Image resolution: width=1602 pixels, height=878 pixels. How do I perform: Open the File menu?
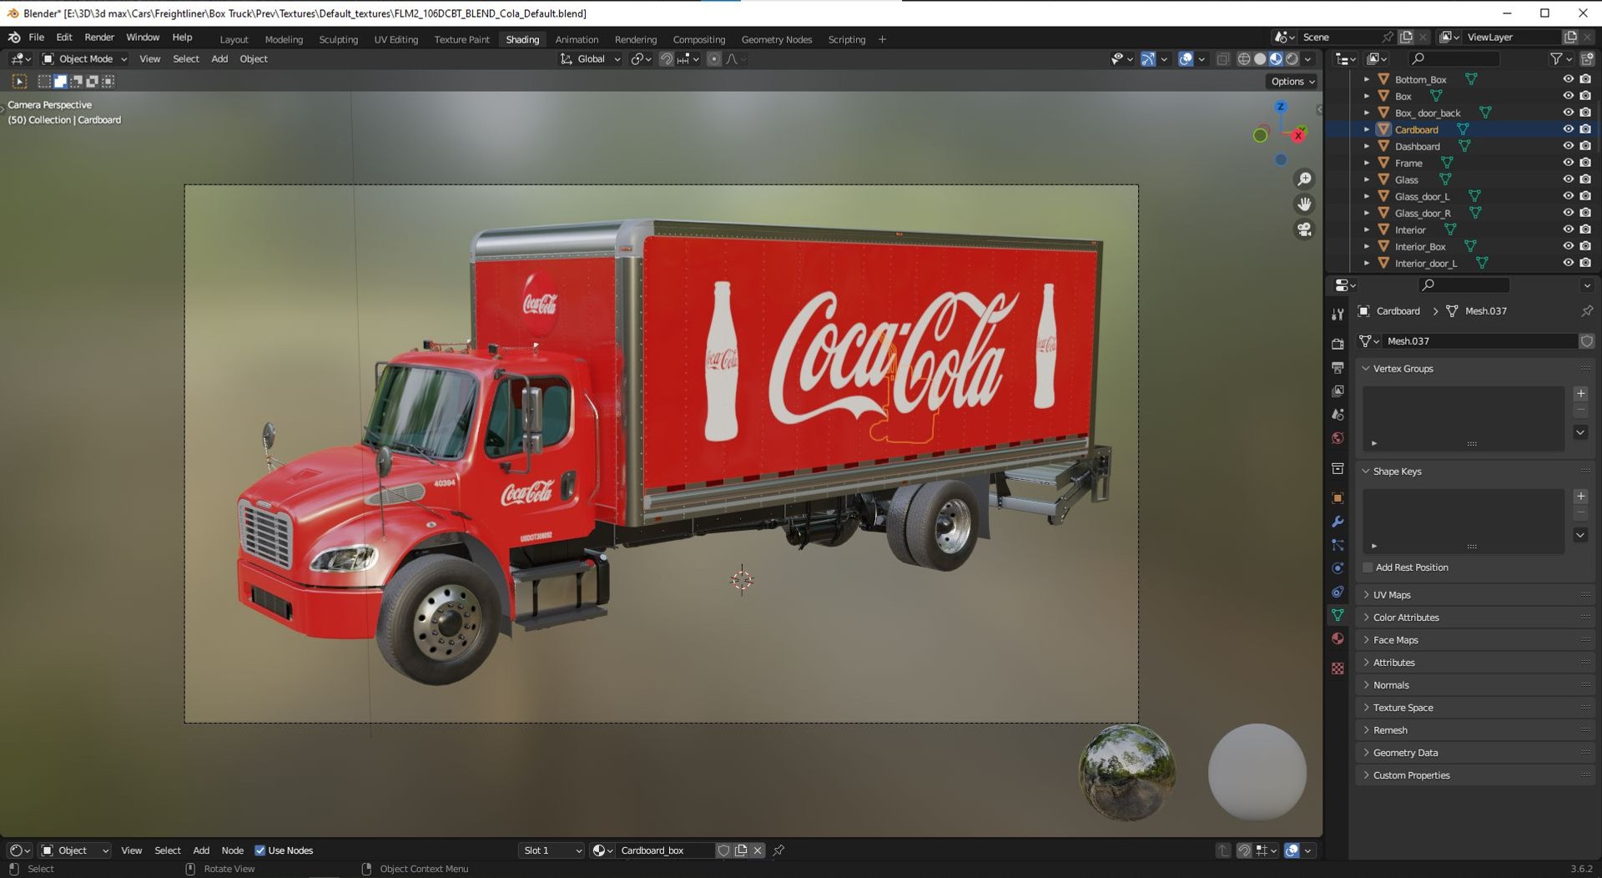click(36, 38)
